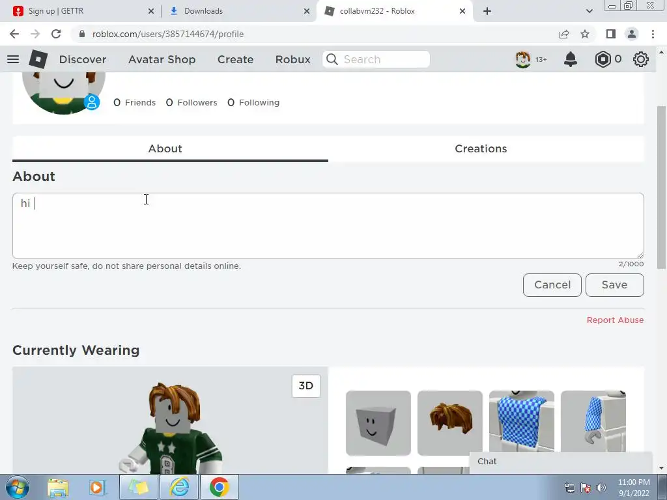Open the Windows Start menu
This screenshot has width=667, height=500.
18,487
